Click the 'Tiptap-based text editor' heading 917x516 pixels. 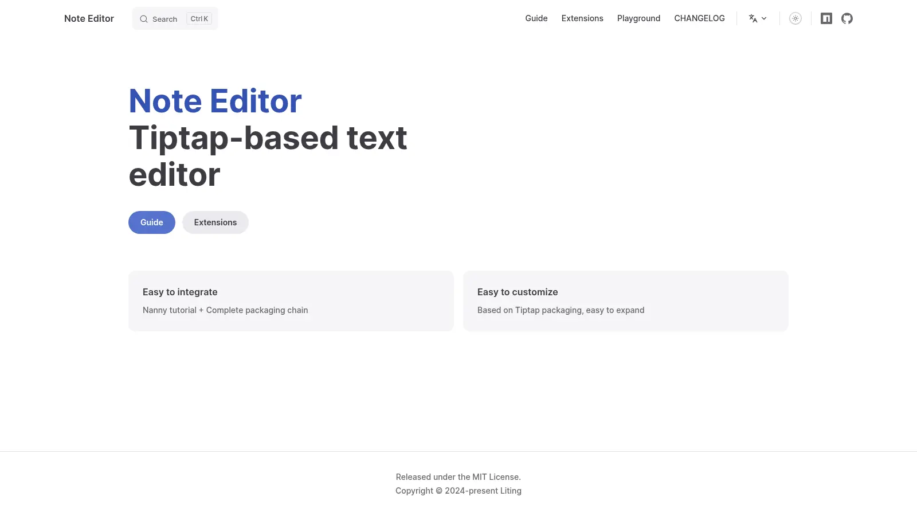click(x=268, y=156)
